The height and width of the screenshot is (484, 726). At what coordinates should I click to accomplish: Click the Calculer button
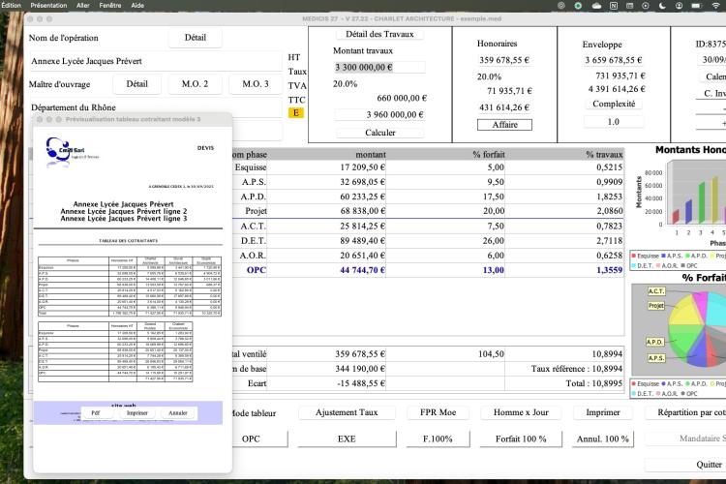pos(380,133)
